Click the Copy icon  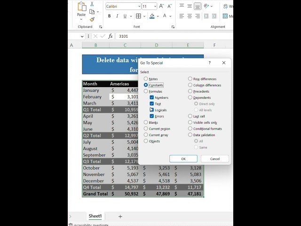[x=92, y=12]
